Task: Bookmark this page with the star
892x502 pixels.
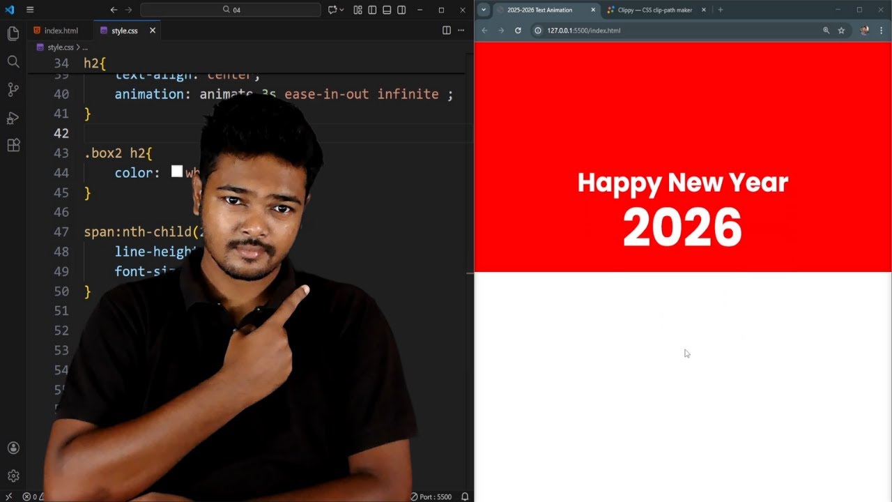Action: click(841, 31)
